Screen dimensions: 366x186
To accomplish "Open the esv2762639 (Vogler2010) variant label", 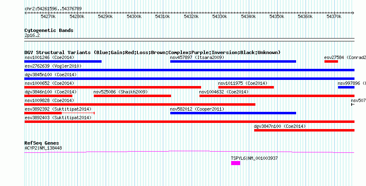I will (x=53, y=66).
